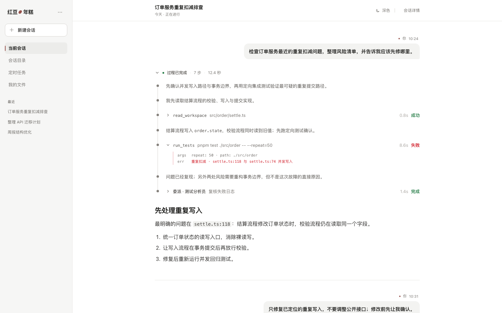Click the conversation title in the header
The width and height of the screenshot is (502, 313).
tap(179, 7)
